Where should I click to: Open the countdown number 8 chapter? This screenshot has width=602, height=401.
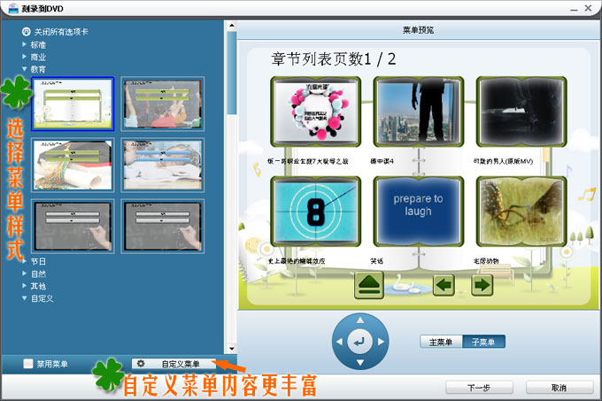(x=315, y=212)
